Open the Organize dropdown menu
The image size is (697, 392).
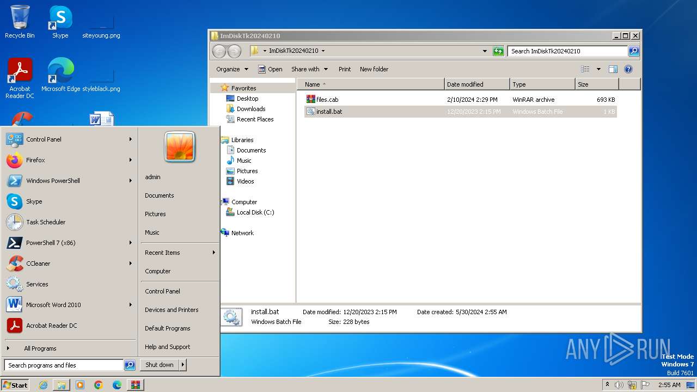pyautogui.click(x=233, y=69)
